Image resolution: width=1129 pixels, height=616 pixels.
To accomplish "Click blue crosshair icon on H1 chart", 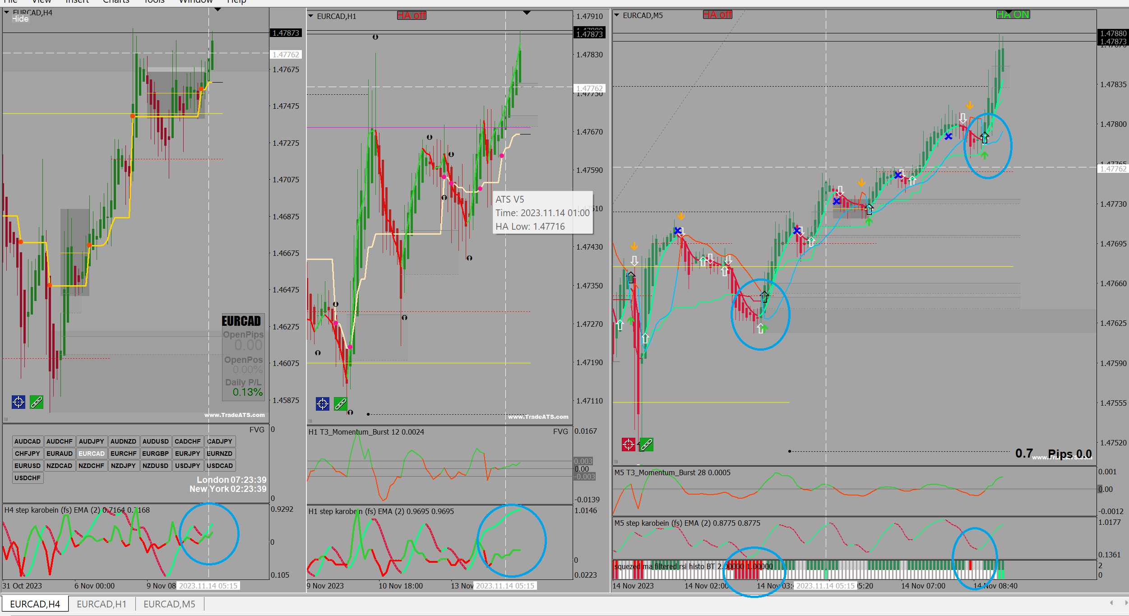I will (323, 403).
